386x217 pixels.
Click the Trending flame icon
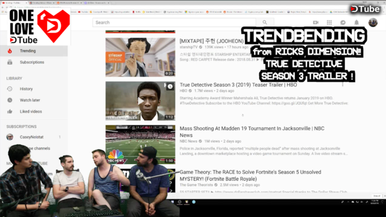click(10, 51)
